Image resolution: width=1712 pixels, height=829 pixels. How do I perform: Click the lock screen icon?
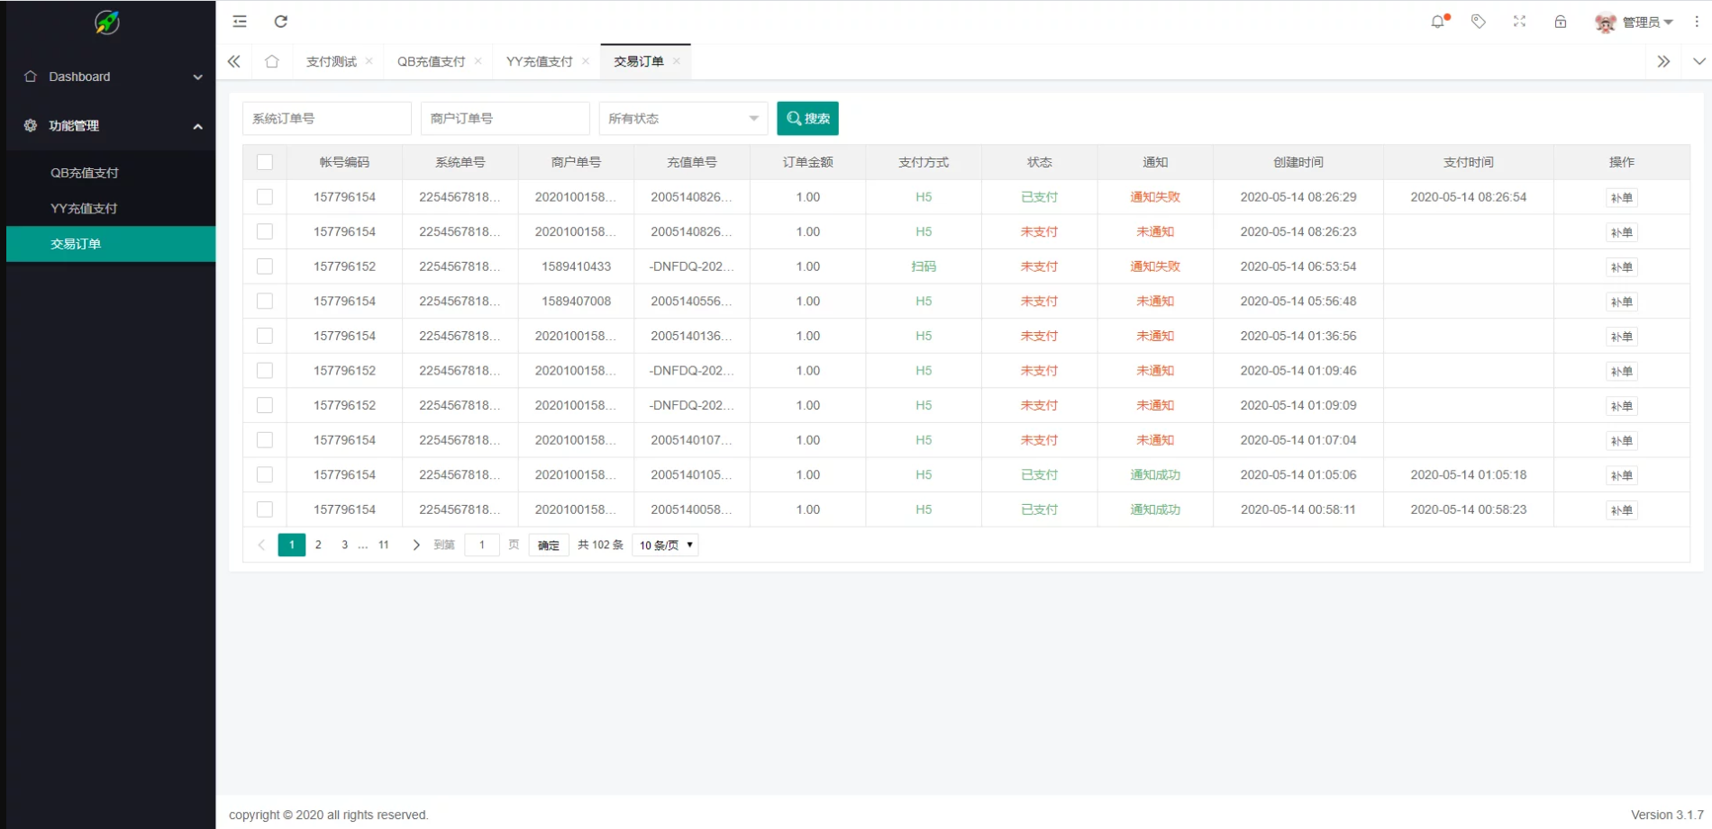click(x=1560, y=21)
